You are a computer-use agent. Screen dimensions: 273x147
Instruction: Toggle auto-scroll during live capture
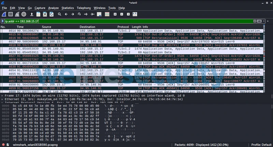coord(99,14)
